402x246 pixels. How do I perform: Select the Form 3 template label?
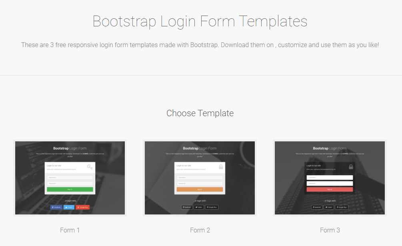(x=330, y=230)
